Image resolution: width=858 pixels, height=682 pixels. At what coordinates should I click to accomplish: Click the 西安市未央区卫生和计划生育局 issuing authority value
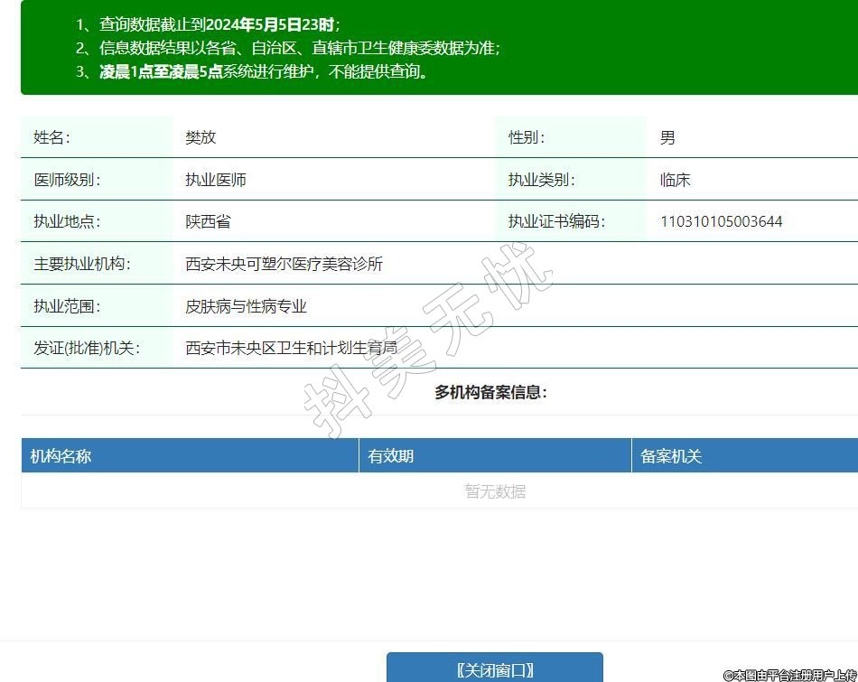click(x=291, y=348)
